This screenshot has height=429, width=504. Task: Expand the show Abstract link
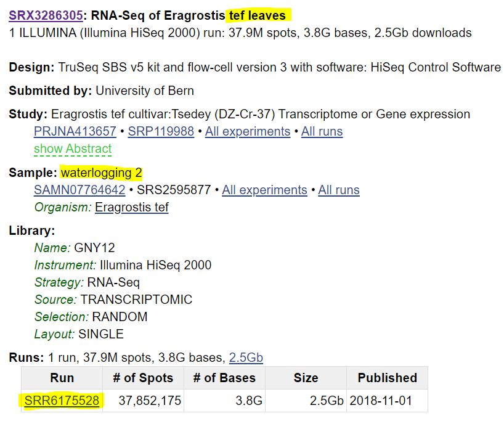point(73,149)
